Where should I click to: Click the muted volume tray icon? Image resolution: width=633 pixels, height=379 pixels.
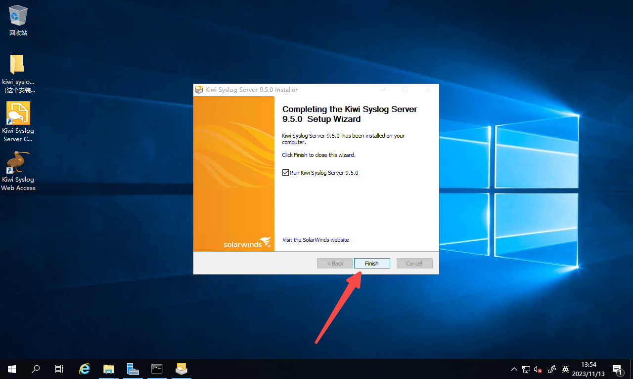click(x=538, y=369)
